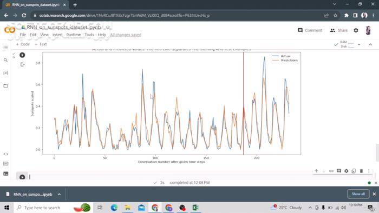Close the downloads bar
The height and width of the screenshot is (213, 379).
[x=374, y=194]
